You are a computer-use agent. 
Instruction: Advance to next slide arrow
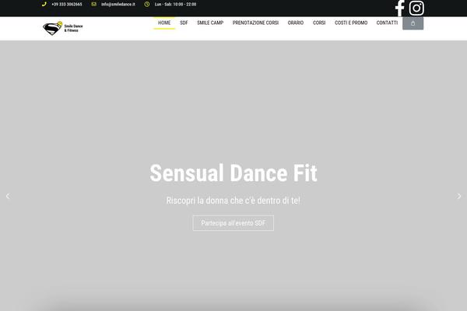coord(458,197)
